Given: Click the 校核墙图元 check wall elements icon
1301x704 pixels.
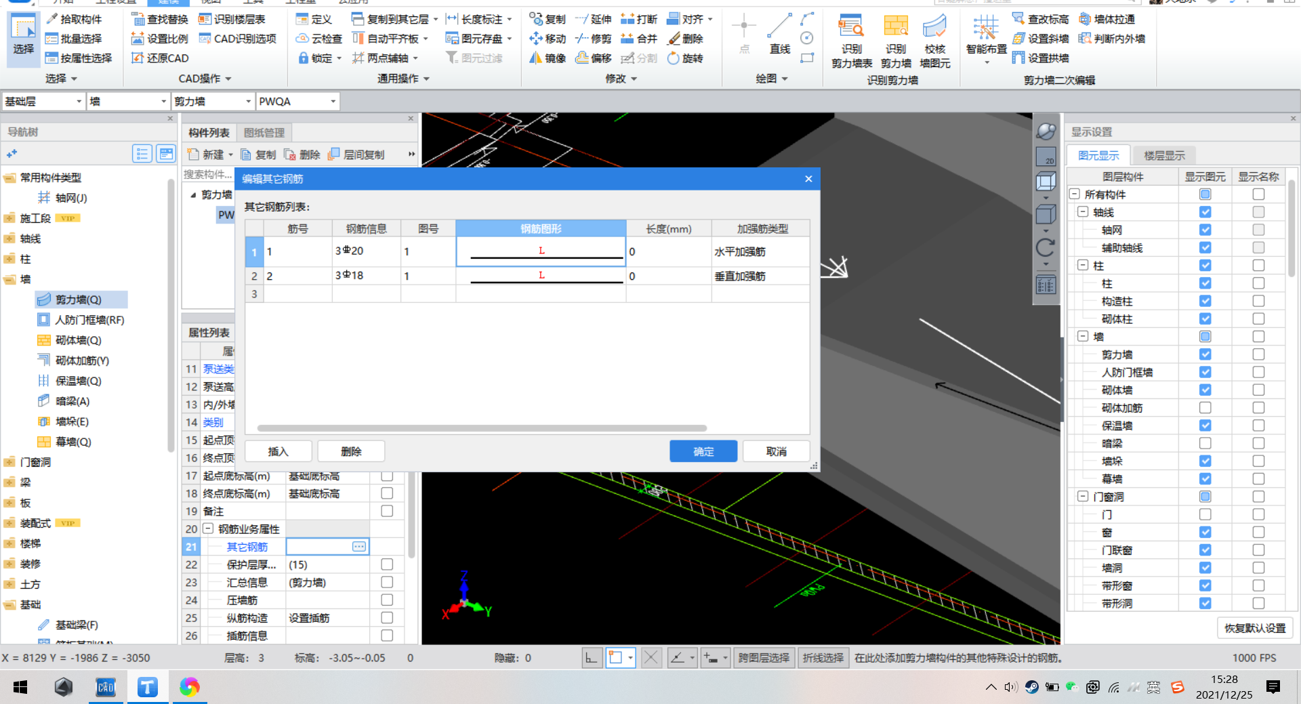Looking at the screenshot, I should pyautogui.click(x=935, y=41).
